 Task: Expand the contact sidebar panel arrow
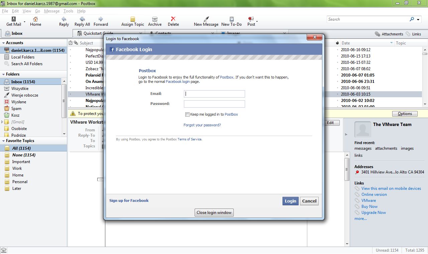pos(346,135)
